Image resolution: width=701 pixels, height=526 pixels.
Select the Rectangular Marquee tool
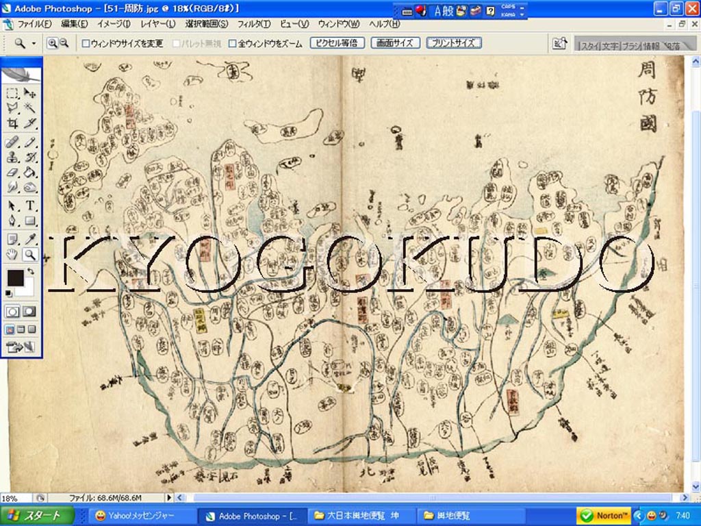tap(12, 93)
